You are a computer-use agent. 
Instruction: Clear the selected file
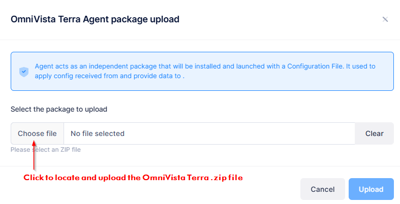pos(374,133)
